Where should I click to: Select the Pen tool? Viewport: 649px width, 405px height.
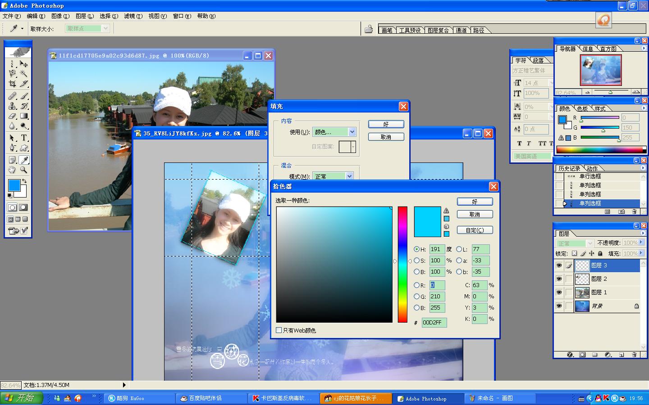tap(13, 148)
